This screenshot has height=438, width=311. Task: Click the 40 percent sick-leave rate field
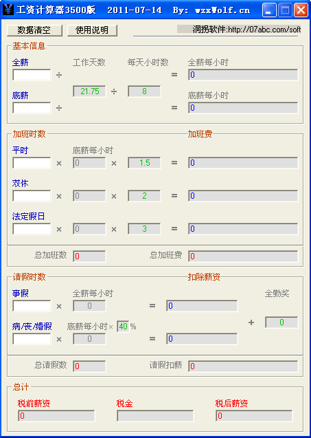pos(123,326)
